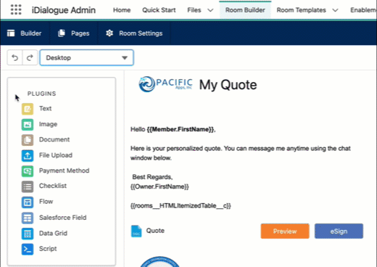Click the PLUGINS section heading
This screenshot has width=377, height=267.
coord(41,94)
